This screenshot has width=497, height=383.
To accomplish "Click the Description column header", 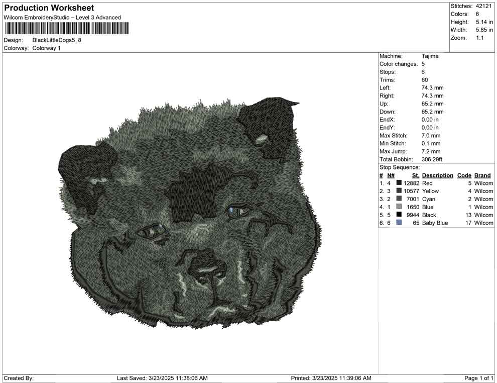I will click(x=437, y=175).
